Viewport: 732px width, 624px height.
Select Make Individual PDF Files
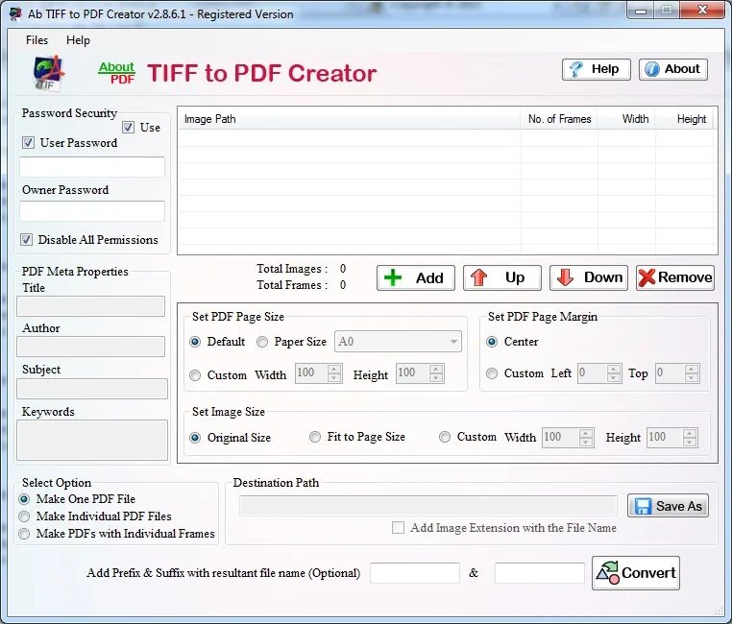(24, 516)
